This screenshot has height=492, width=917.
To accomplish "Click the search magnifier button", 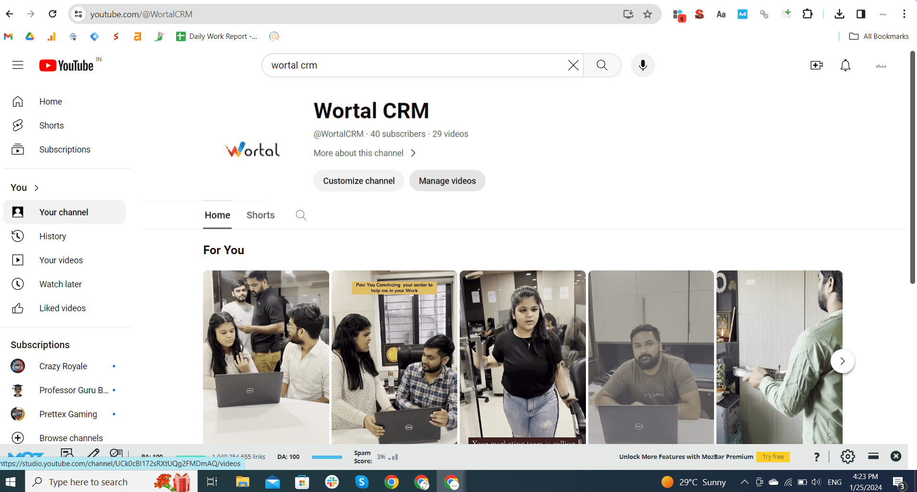I will [602, 65].
